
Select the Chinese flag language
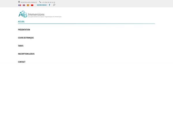tap(32, 5)
